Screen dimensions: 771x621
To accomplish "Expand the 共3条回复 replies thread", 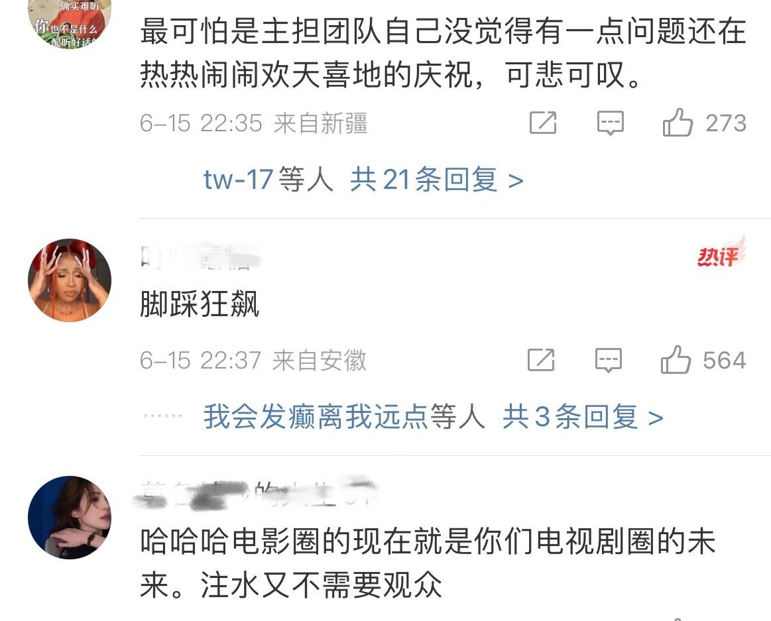I will pyautogui.click(x=583, y=417).
